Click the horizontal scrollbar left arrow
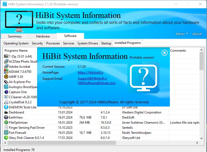 [5, 143]
